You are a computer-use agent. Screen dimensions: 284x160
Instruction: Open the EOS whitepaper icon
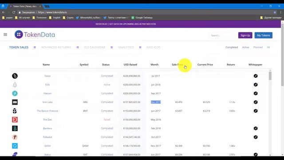coord(256,84)
